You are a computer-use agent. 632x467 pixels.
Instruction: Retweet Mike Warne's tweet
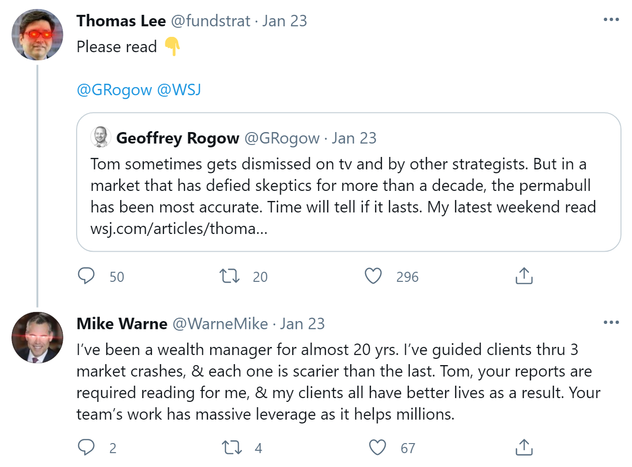(231, 447)
